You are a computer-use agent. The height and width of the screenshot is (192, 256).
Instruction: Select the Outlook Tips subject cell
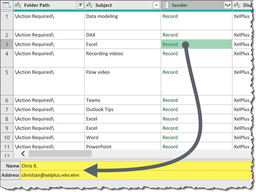[100, 110]
